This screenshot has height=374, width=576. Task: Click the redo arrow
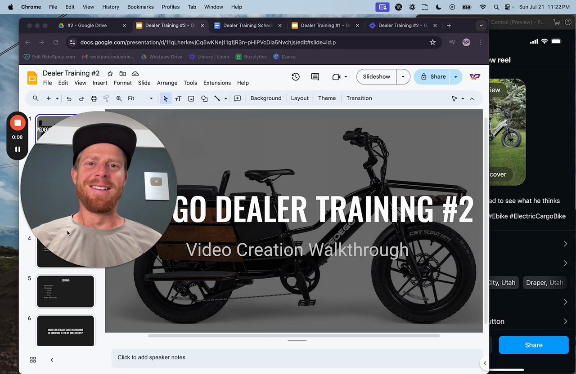[81, 98]
